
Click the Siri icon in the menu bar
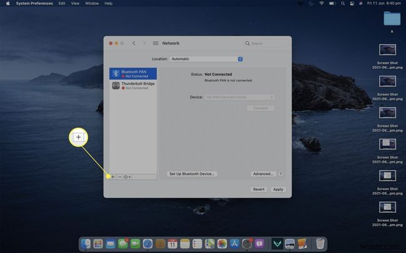[360, 3]
